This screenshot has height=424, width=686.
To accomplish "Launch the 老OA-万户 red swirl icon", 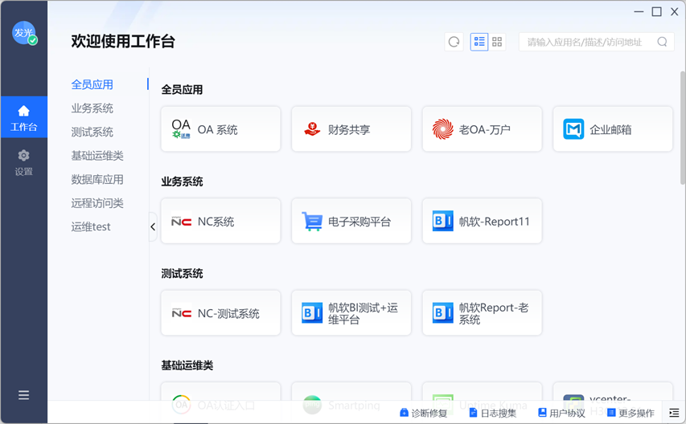I will [x=443, y=129].
